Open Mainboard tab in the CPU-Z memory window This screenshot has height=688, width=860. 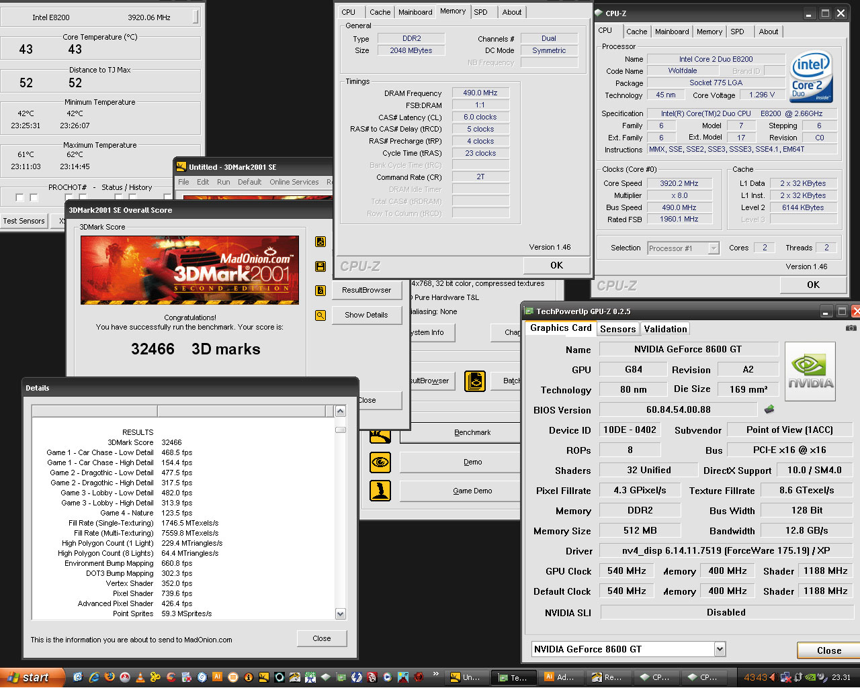point(415,12)
